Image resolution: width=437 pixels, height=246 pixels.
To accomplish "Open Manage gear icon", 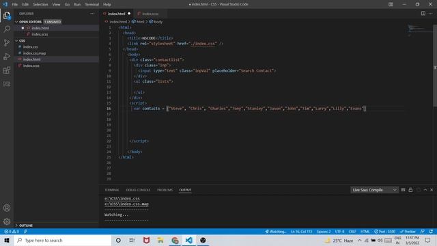I will [x=7, y=221].
